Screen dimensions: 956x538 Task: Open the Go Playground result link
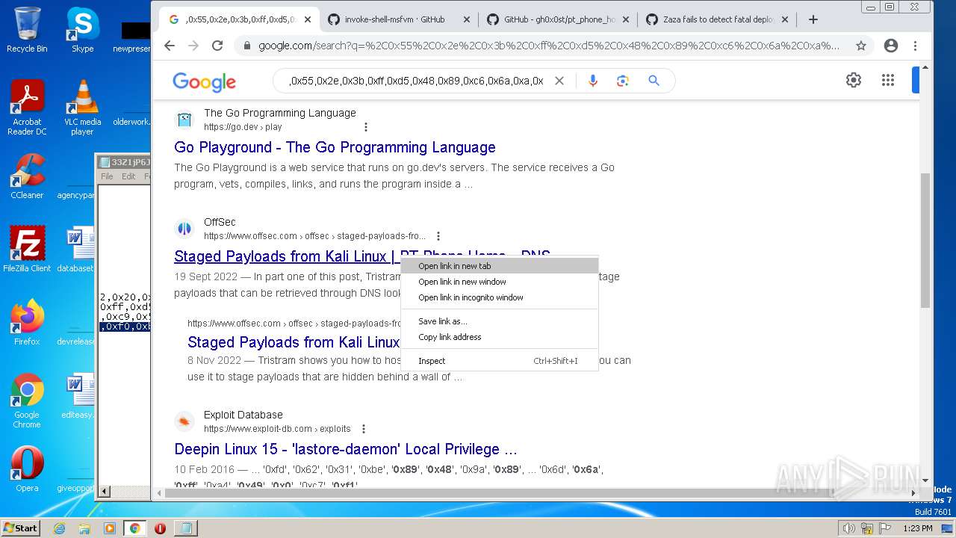coord(335,147)
